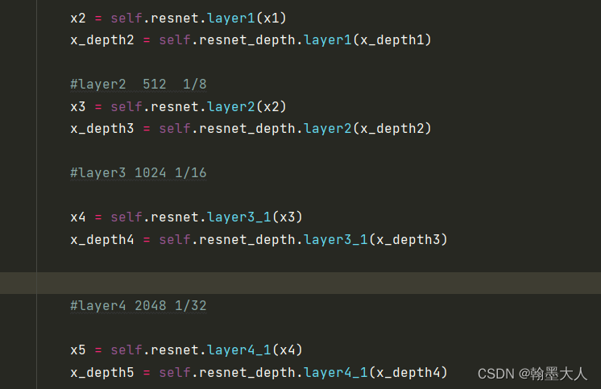601x389 pixels.
Task: Click the line with 'layer4_1(x_depth4)'
Action: (x=259, y=372)
